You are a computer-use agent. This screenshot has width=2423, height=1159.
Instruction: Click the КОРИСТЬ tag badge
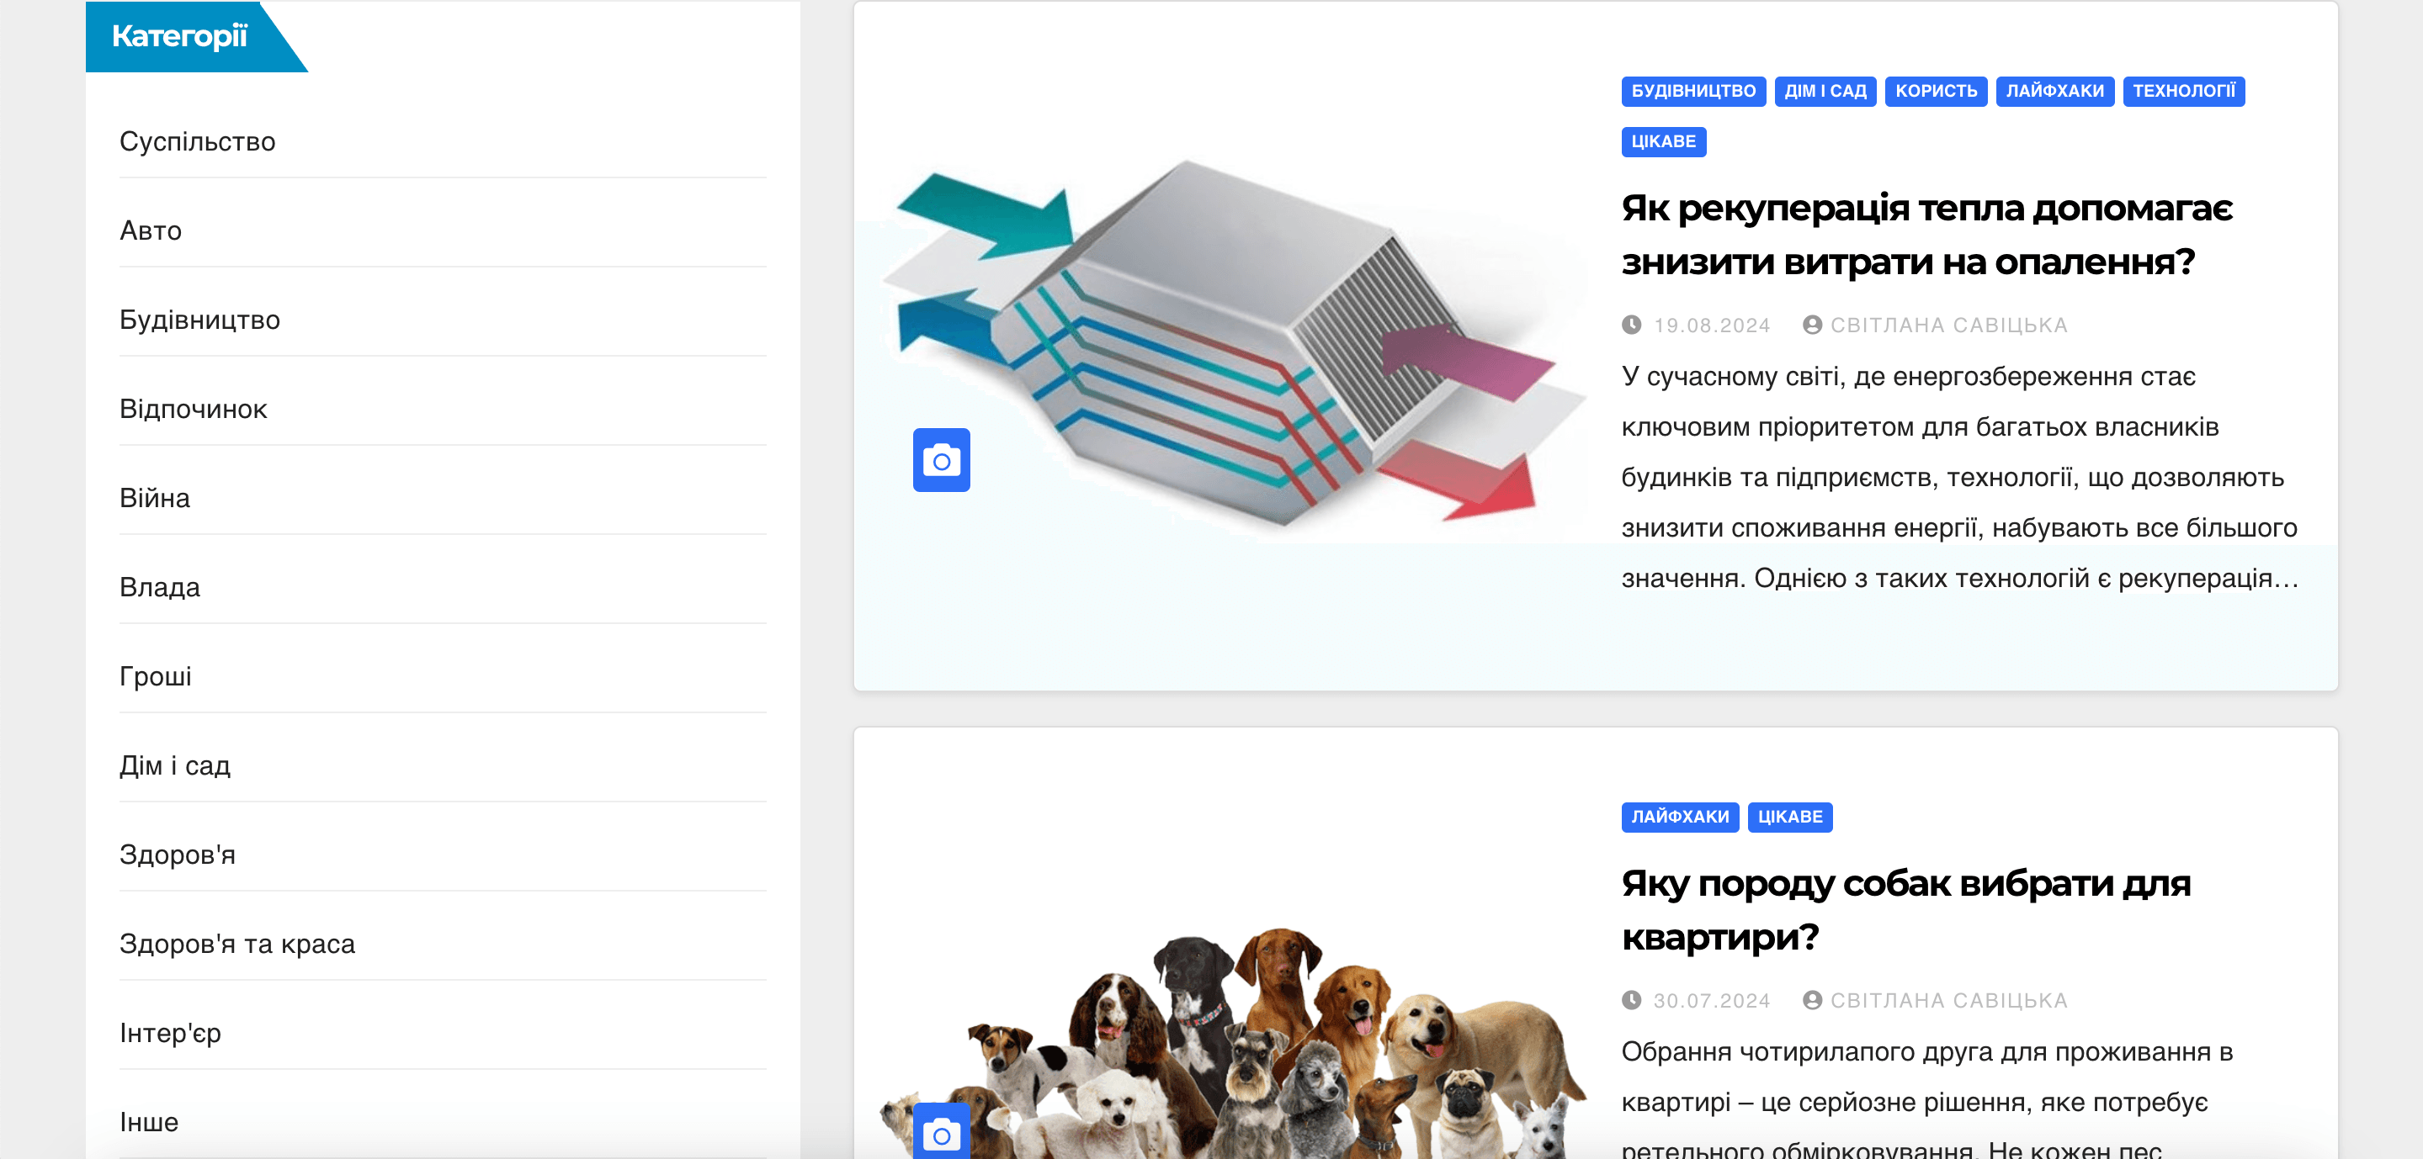[1936, 91]
